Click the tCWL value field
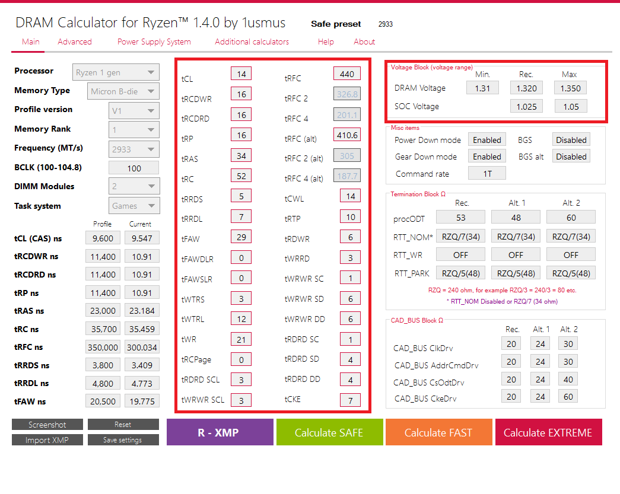This screenshot has width=620, height=494. coord(350,196)
